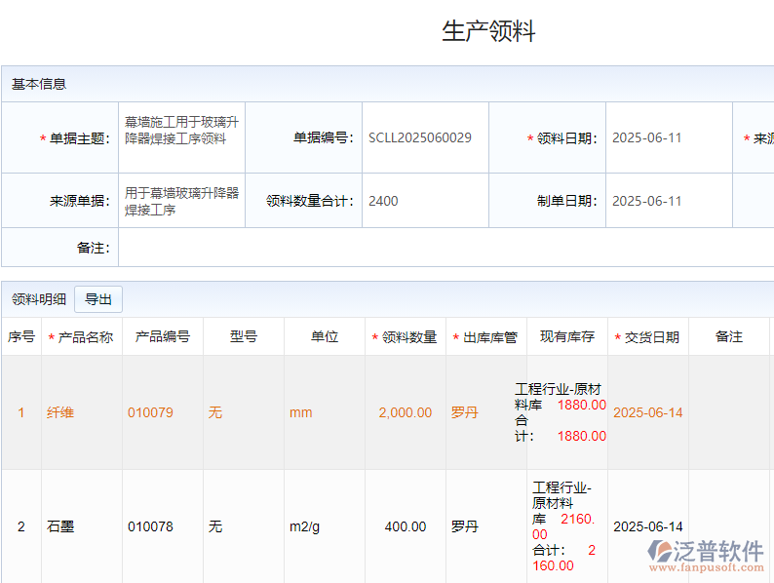Image resolution: width=774 pixels, height=583 pixels.
Task: Open the 制单日期 date field
Action: click(x=668, y=201)
